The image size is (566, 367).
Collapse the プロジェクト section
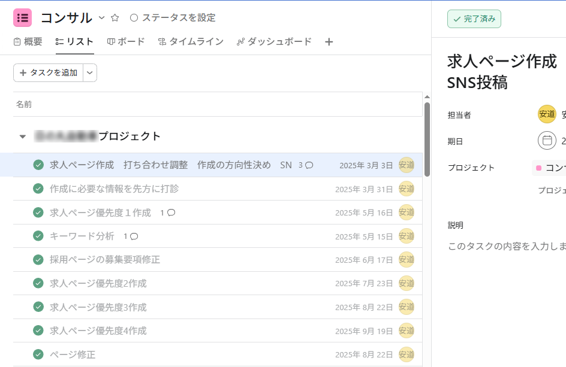click(x=23, y=137)
